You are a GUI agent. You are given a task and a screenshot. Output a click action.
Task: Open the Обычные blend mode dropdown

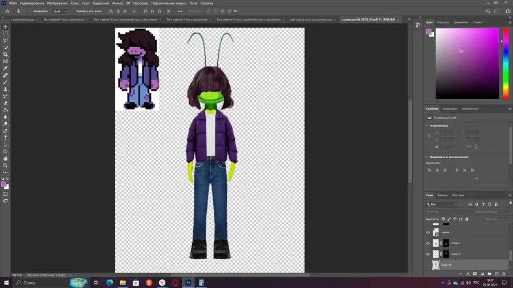pyautogui.click(x=449, y=212)
